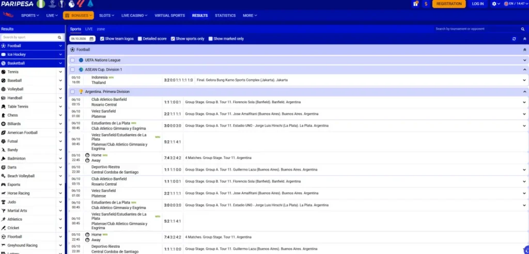Click the Floorball icon in sidebar
This screenshot has height=254, width=529.
point(4,237)
